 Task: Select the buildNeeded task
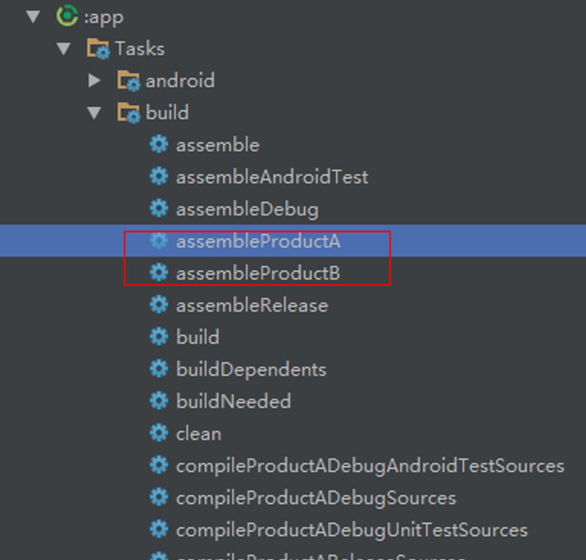click(x=233, y=401)
